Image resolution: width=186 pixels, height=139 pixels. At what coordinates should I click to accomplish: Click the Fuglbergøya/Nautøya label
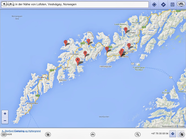139,69
